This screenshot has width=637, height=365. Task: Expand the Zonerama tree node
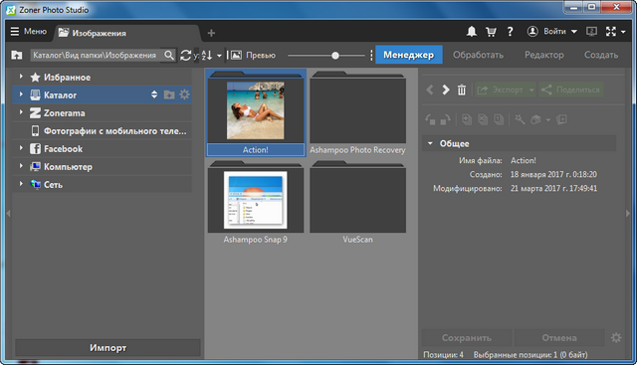(x=21, y=112)
